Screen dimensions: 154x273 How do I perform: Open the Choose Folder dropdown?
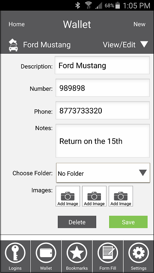(103, 173)
